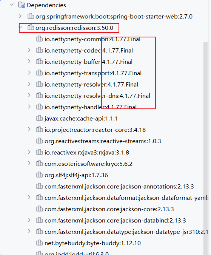Click the byte-buddy library icon
The height and width of the screenshot is (255, 211).
click(39, 243)
